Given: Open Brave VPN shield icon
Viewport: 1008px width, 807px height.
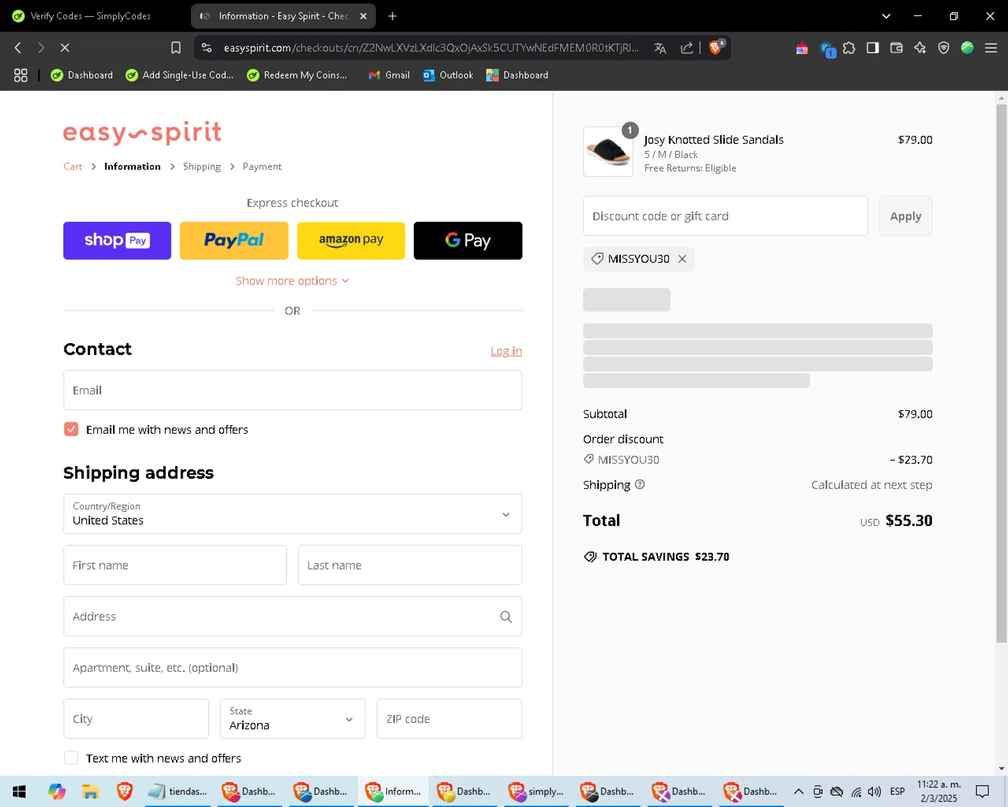Looking at the screenshot, I should tap(943, 48).
